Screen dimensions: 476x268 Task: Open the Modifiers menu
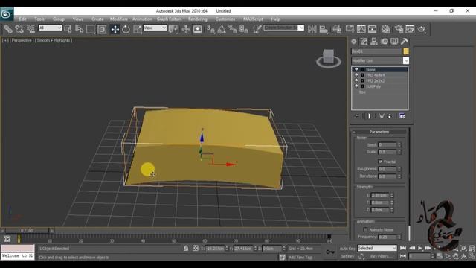click(119, 19)
